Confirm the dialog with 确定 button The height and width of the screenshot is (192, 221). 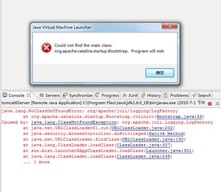[x=160, y=73]
